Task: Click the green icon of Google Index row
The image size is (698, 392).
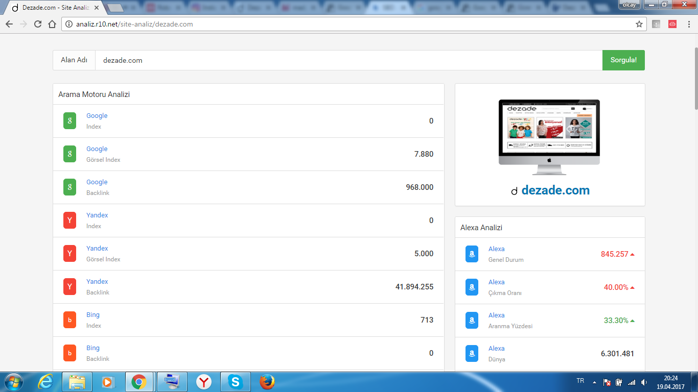Action: pyautogui.click(x=69, y=121)
